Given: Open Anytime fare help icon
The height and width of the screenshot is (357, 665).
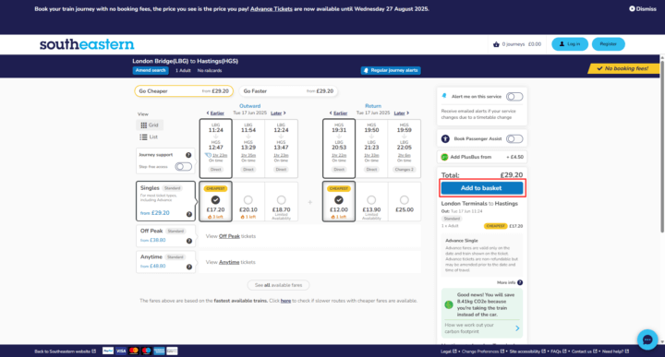Looking at the screenshot, I should point(189,267).
